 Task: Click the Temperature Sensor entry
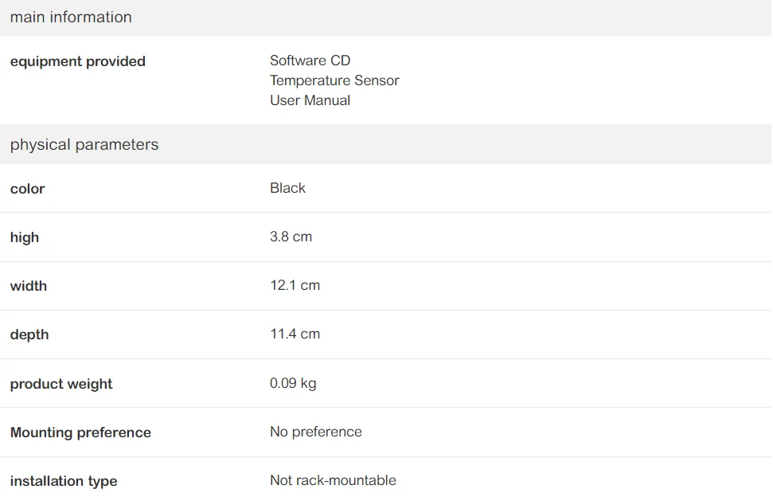tap(334, 80)
